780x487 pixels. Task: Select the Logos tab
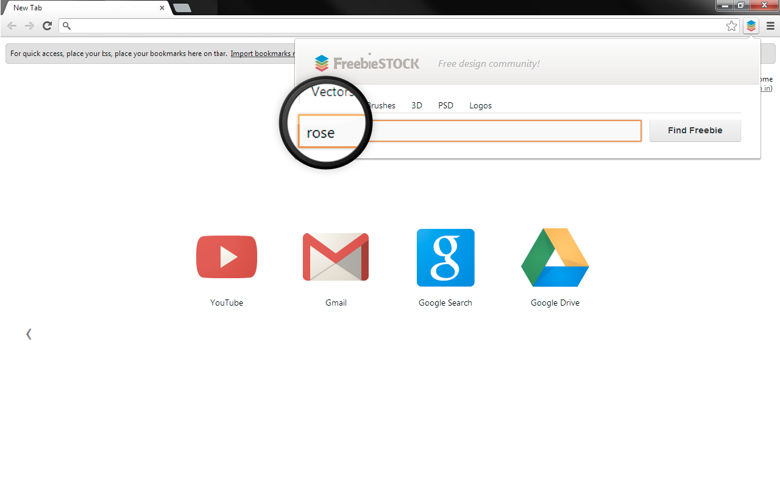tap(481, 105)
